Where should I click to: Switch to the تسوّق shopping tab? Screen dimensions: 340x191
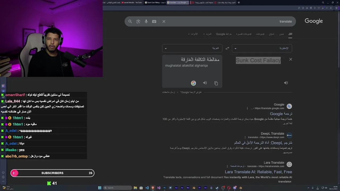pos(271,34)
